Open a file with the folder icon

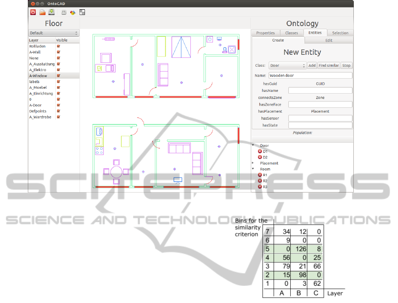pyautogui.click(x=42, y=12)
